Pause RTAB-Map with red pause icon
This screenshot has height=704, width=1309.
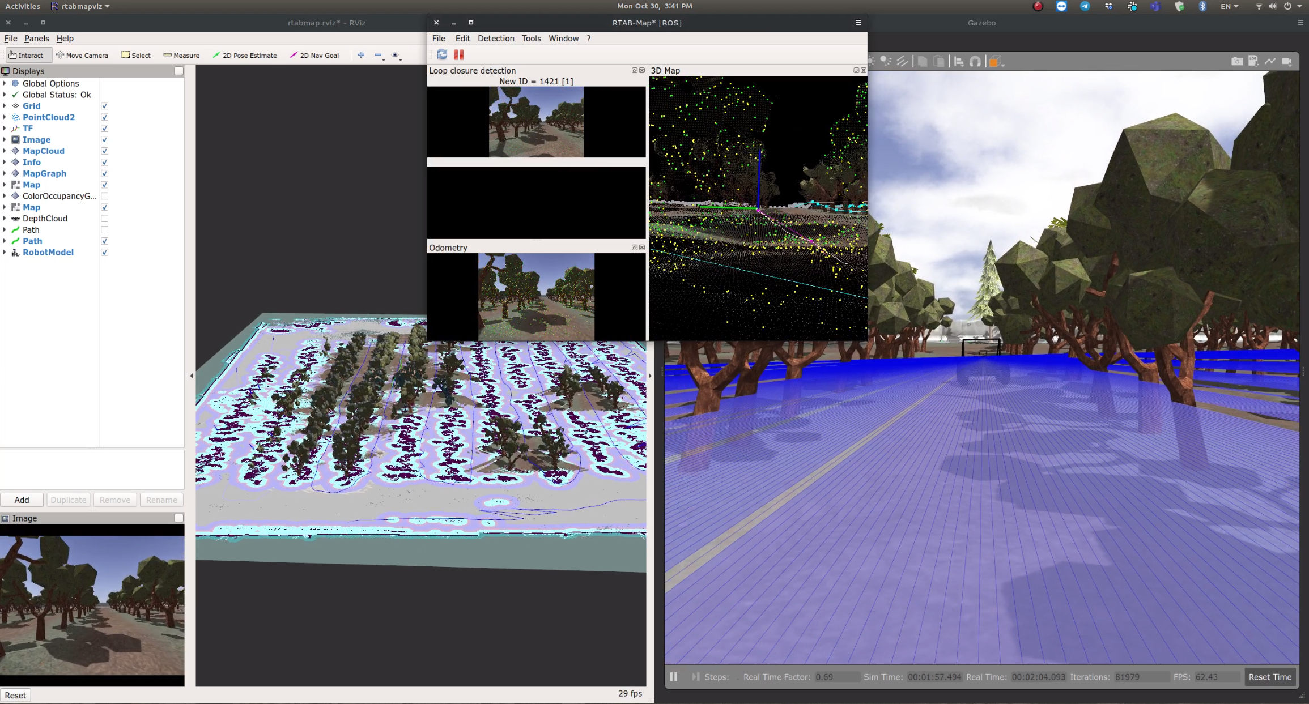pyautogui.click(x=458, y=54)
